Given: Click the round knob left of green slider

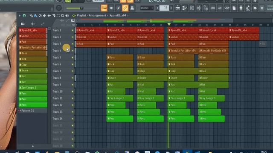Looking at the screenshot, I should pos(59,8).
